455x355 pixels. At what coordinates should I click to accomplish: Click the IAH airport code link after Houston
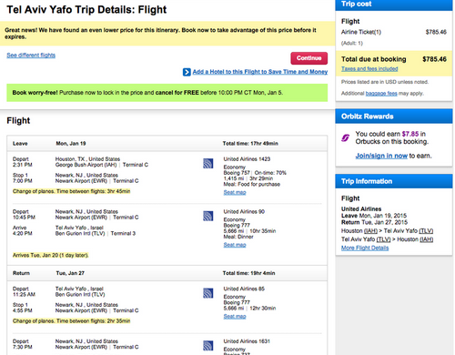pos(370,231)
